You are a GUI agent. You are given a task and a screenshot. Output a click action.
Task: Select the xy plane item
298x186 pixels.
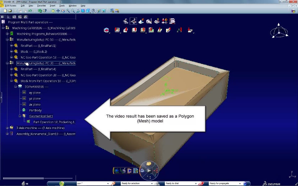[34, 93]
